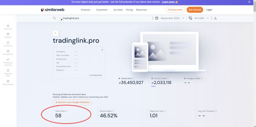
Task: Click the search magnifier icon
Action: point(54,18)
